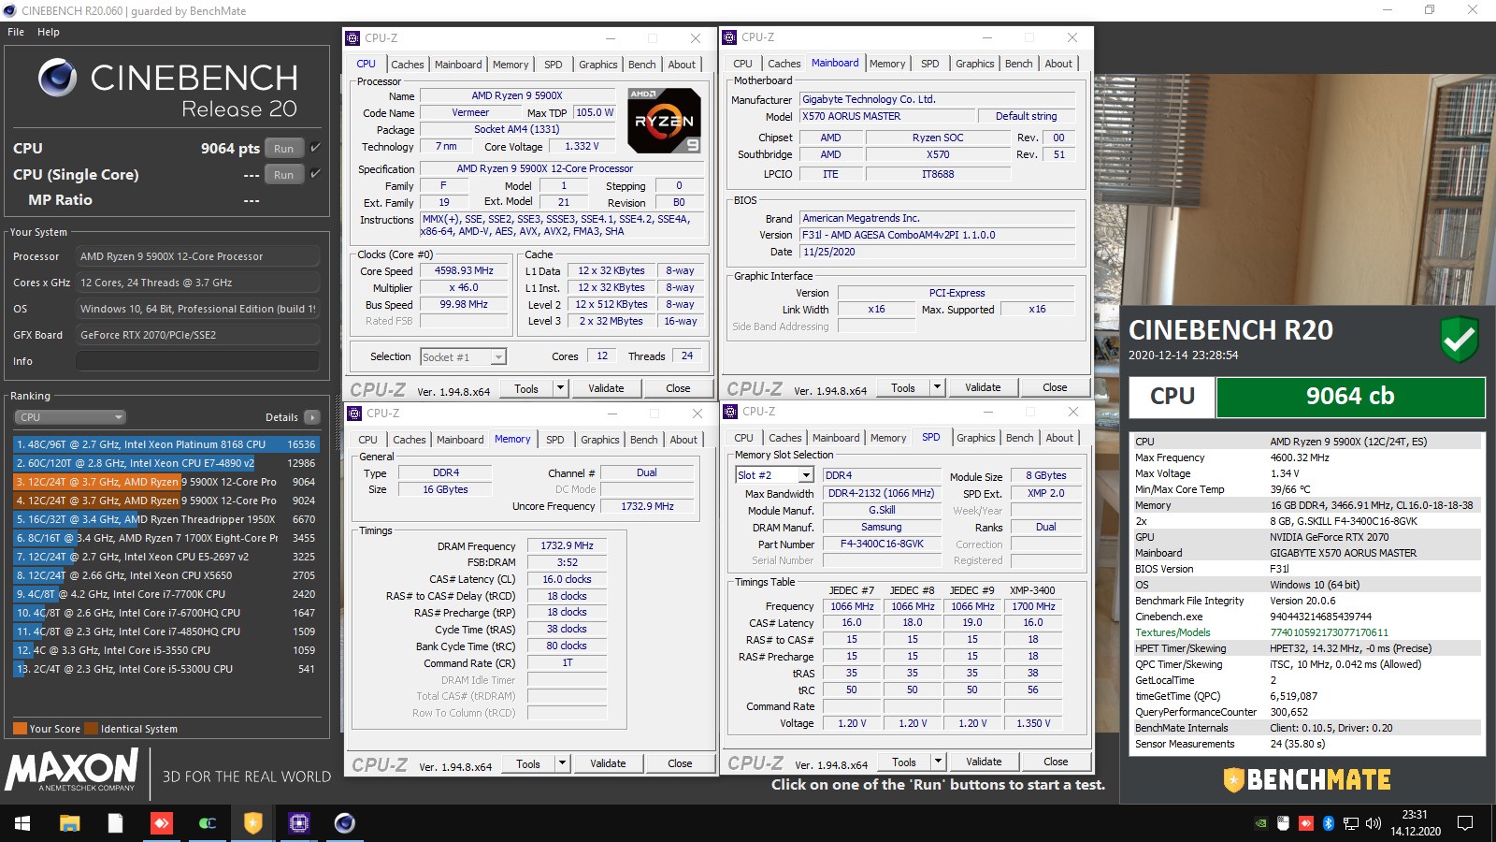Viewport: 1496px width, 842px height.
Task: Open Tools dropdown arrow in SPD window
Action: pyautogui.click(x=939, y=762)
